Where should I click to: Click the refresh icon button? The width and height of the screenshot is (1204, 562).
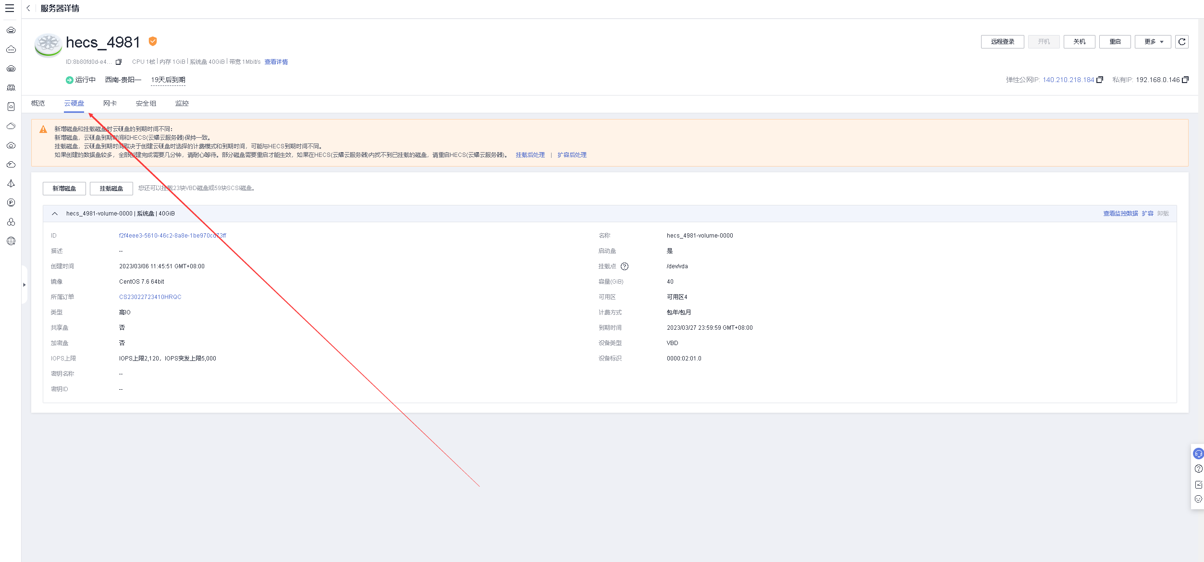click(x=1181, y=42)
